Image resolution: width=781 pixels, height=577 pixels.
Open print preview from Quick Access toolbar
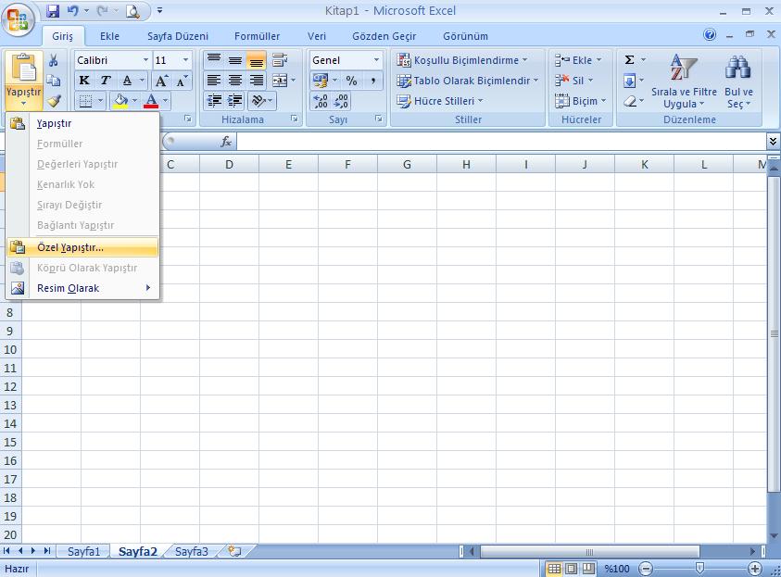tap(132, 10)
